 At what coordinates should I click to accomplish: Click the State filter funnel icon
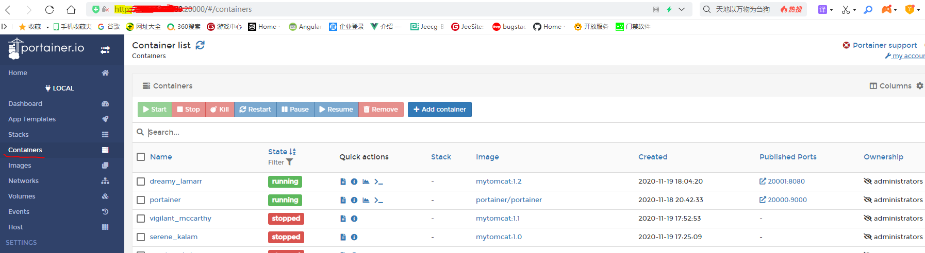tap(290, 162)
